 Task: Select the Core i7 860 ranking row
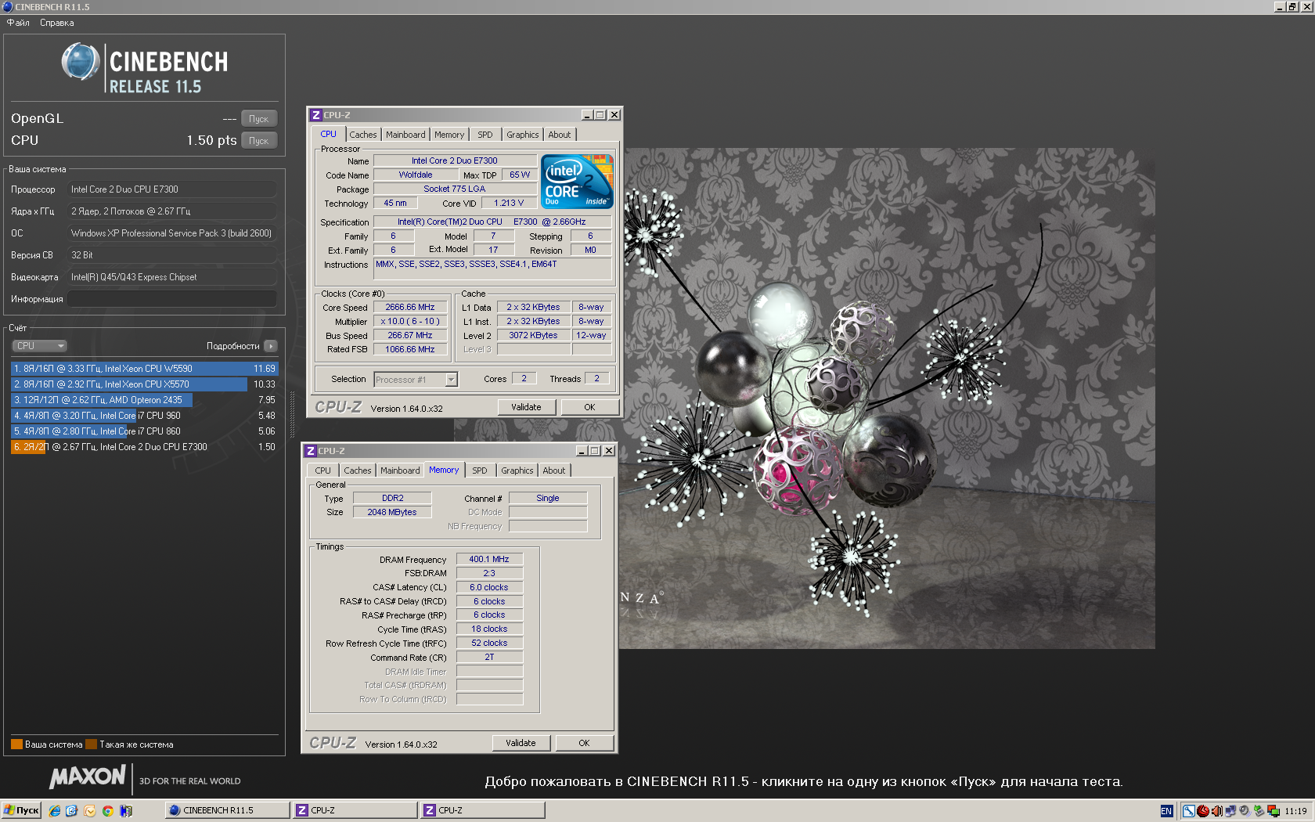[144, 431]
